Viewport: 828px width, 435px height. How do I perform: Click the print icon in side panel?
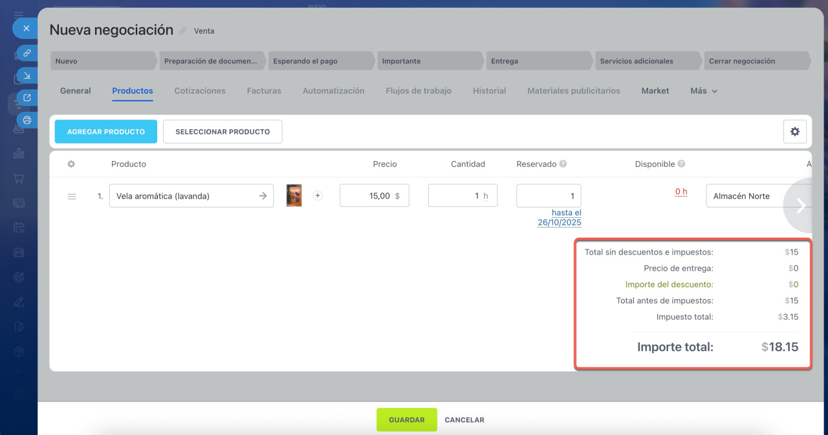(x=27, y=120)
